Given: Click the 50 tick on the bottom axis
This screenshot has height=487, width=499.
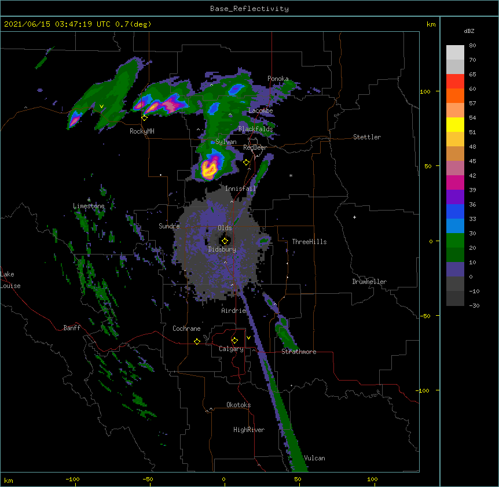Looking at the screenshot, I should click(x=298, y=479).
